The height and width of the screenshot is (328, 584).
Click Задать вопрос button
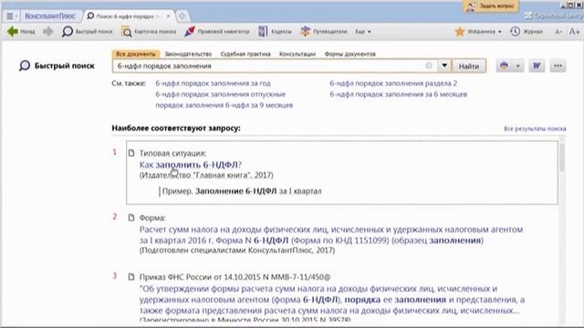(x=491, y=6)
